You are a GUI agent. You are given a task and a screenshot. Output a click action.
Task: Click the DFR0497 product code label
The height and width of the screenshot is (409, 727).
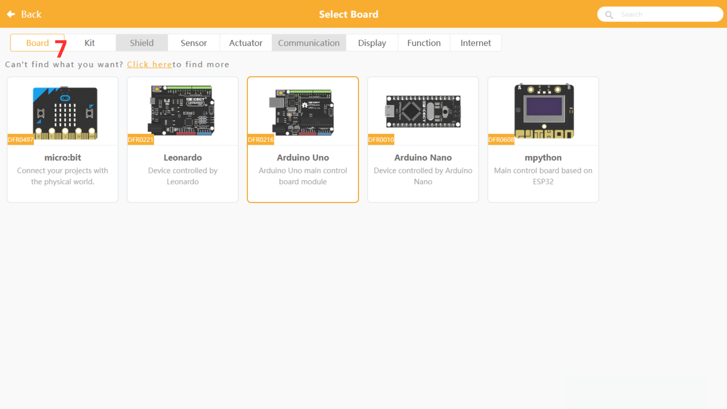click(x=20, y=140)
